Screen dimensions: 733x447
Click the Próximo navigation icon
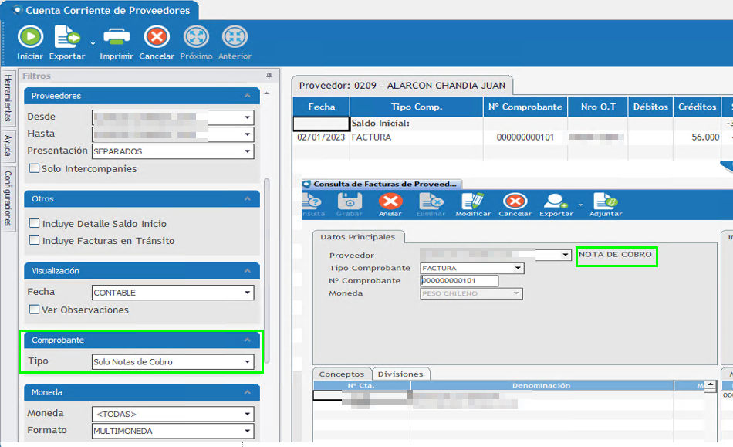[x=196, y=37]
